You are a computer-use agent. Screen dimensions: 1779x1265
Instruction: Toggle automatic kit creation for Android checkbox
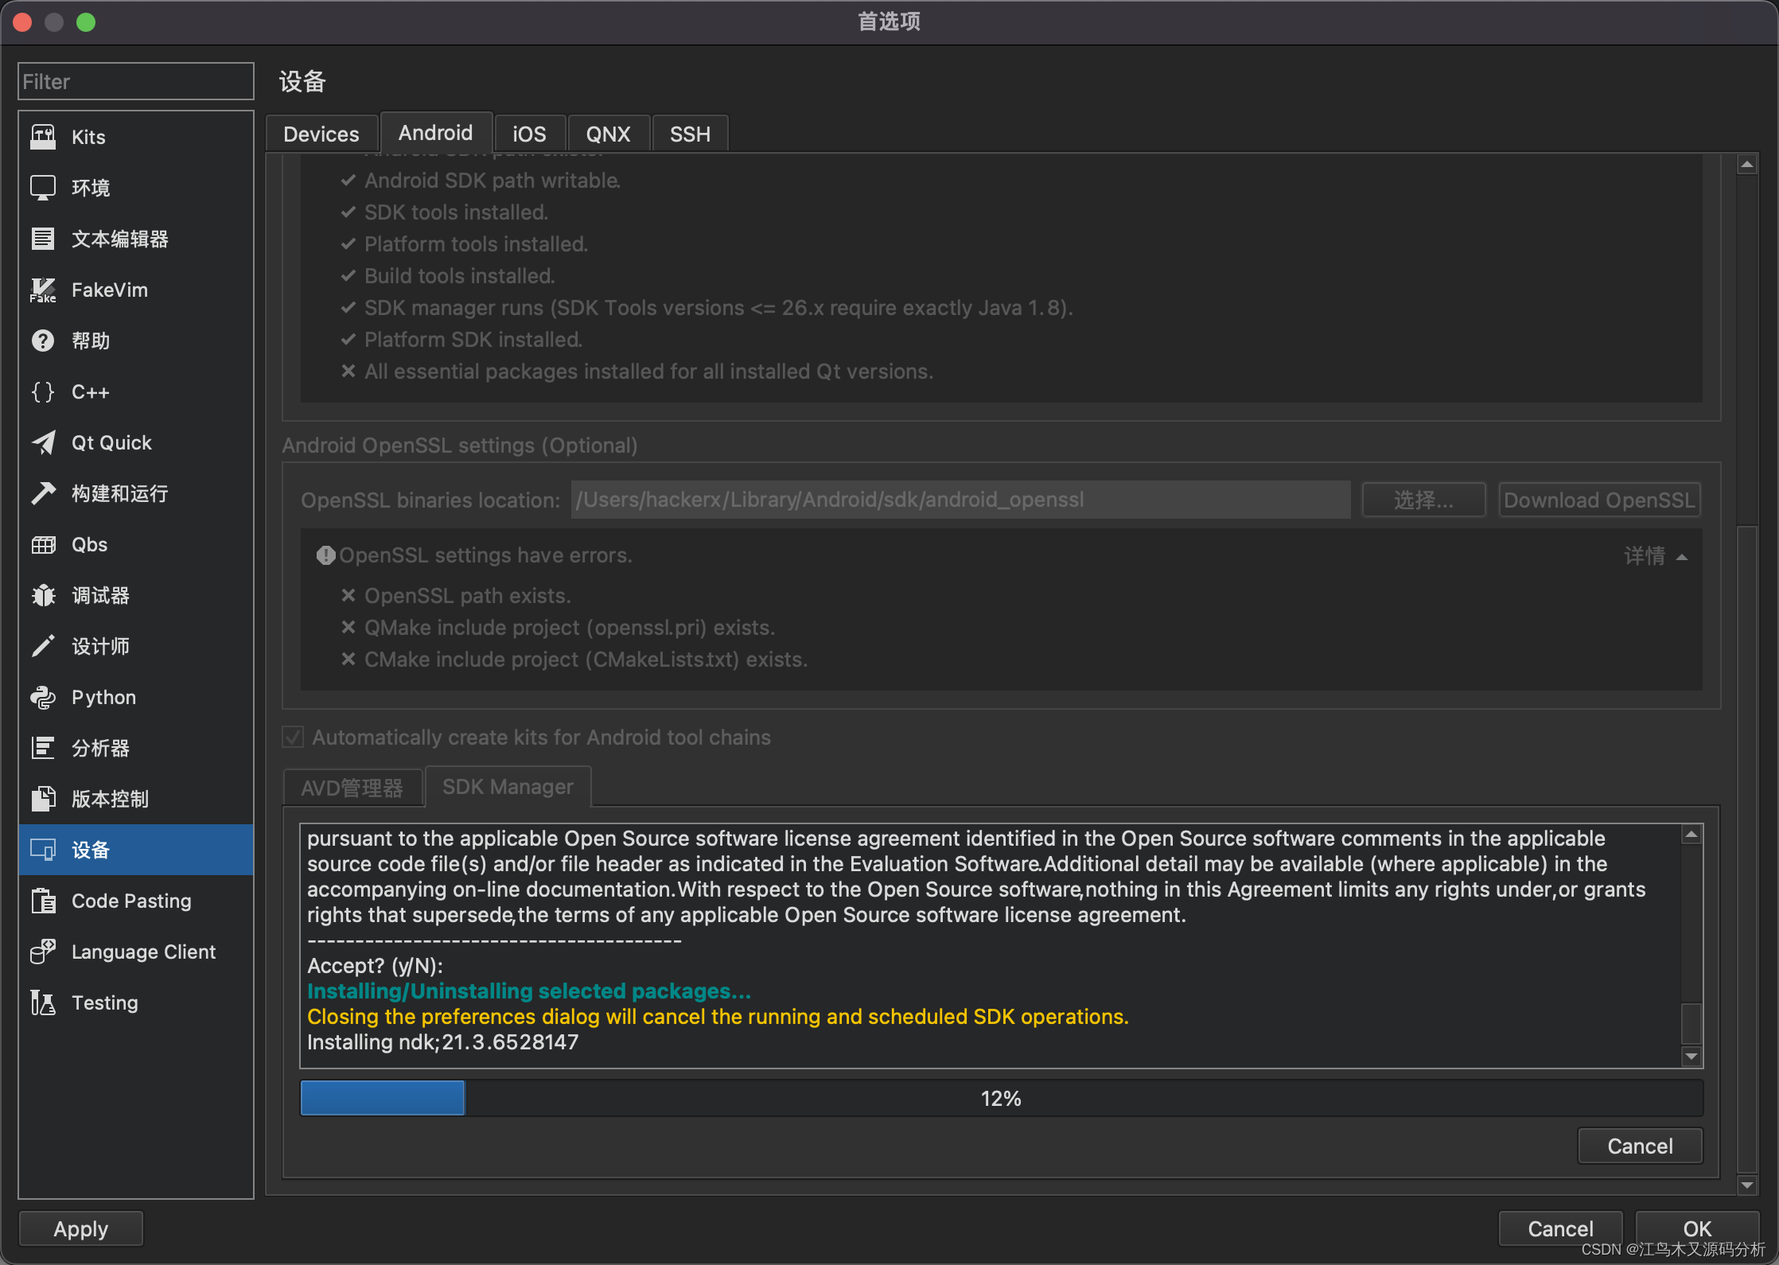coord(293,737)
